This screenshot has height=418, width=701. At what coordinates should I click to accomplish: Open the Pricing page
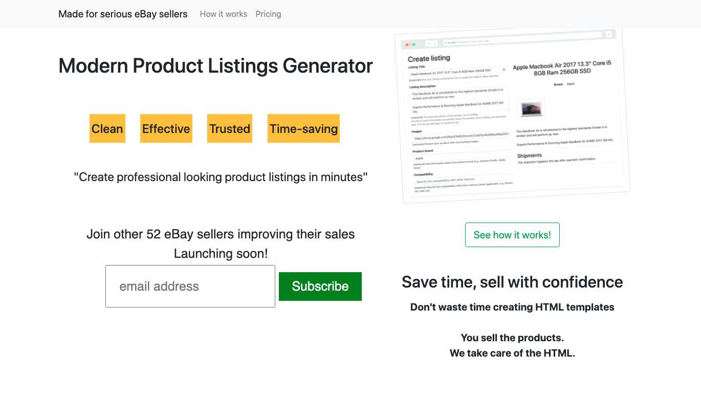[268, 14]
